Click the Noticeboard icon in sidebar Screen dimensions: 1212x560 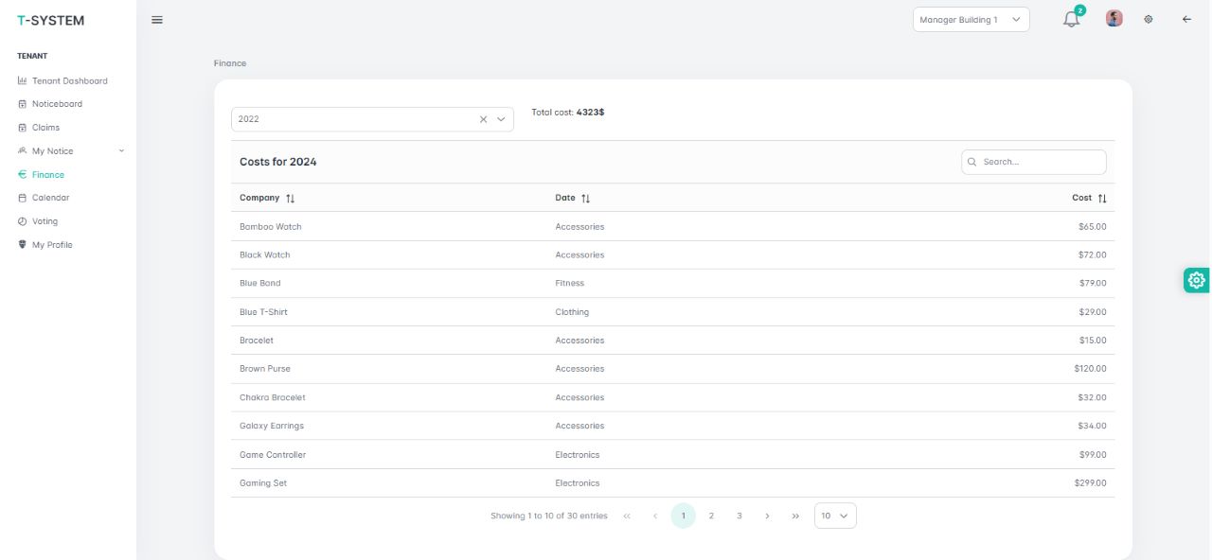22,103
